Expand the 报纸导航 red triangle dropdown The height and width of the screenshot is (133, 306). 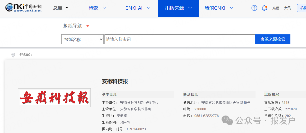pyautogui.click(x=88, y=26)
